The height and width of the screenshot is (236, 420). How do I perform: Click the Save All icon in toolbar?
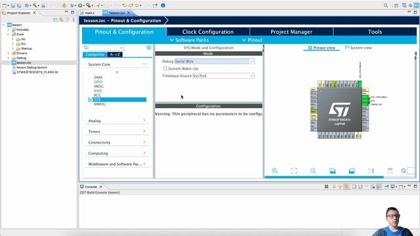pos(19,5)
